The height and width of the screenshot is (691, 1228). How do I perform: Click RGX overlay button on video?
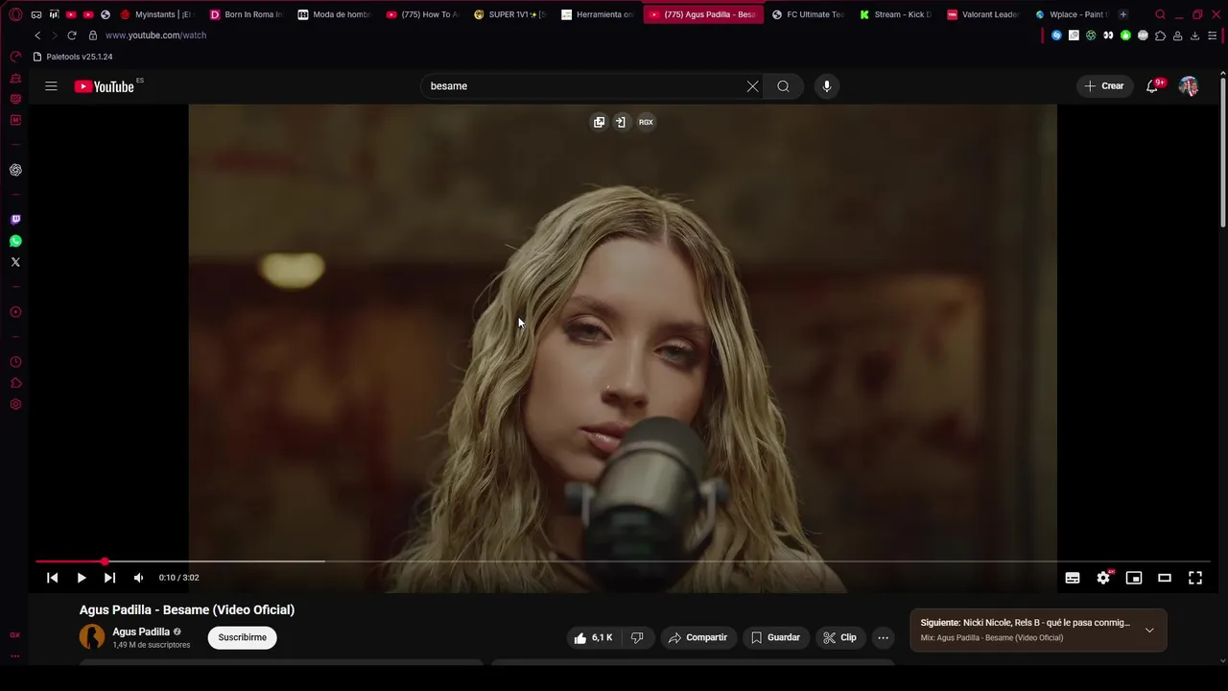646,122
